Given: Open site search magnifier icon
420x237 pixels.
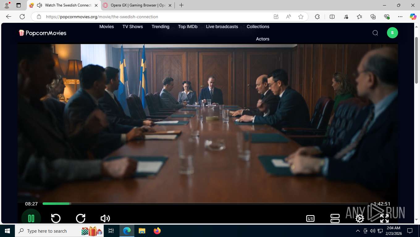Looking at the screenshot, I should click(375, 33).
